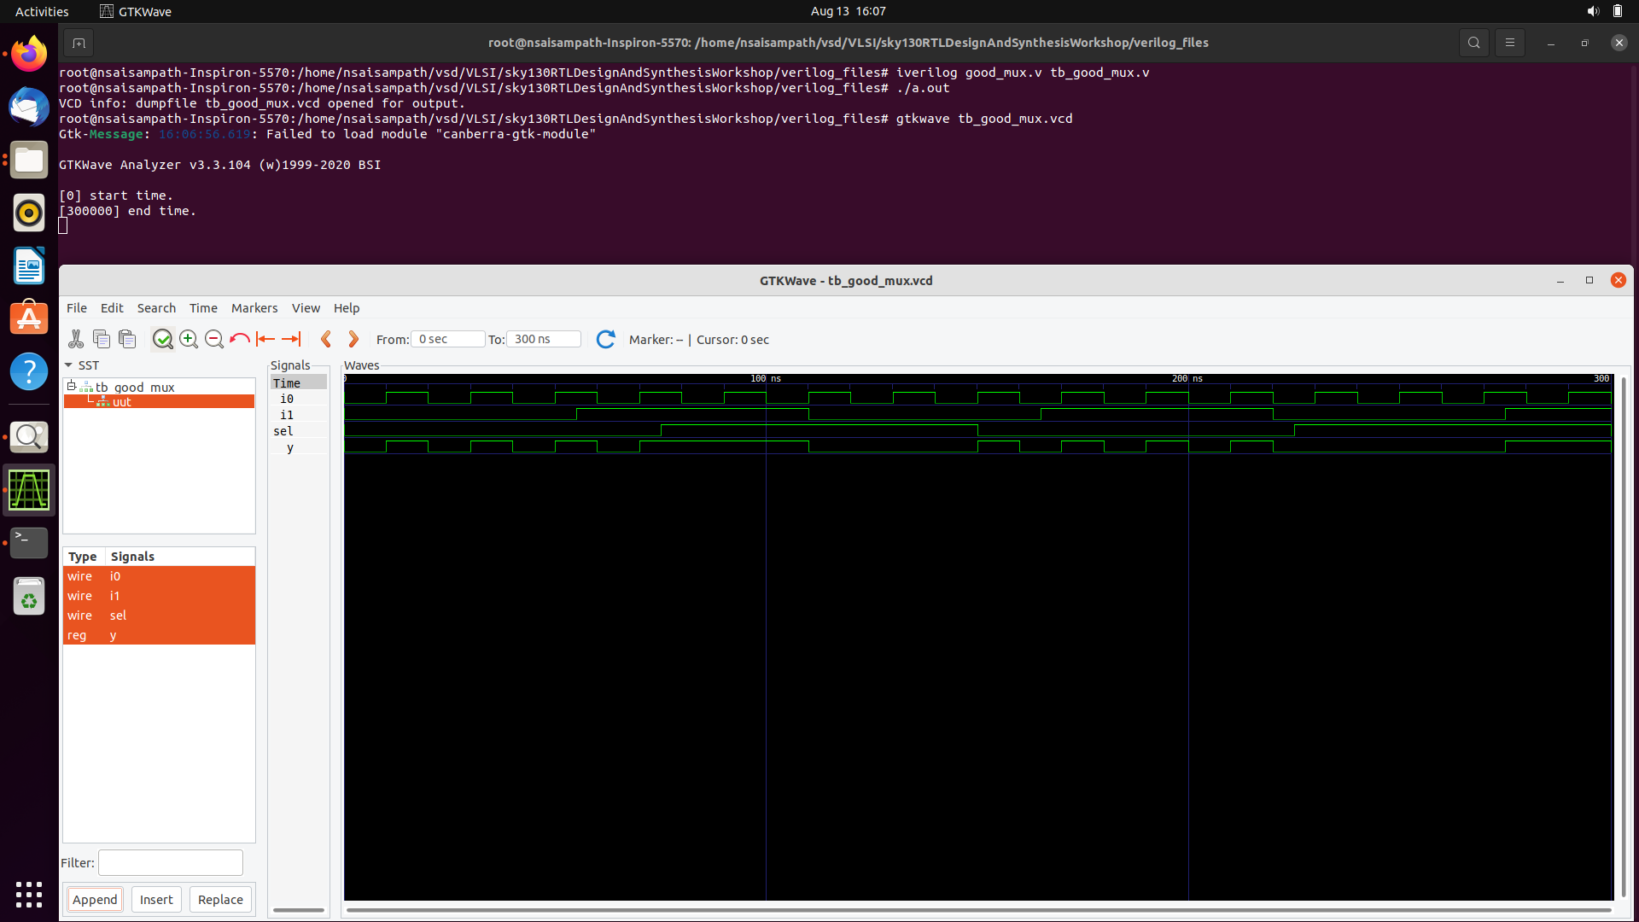Click the Paste traces icon

click(127, 339)
